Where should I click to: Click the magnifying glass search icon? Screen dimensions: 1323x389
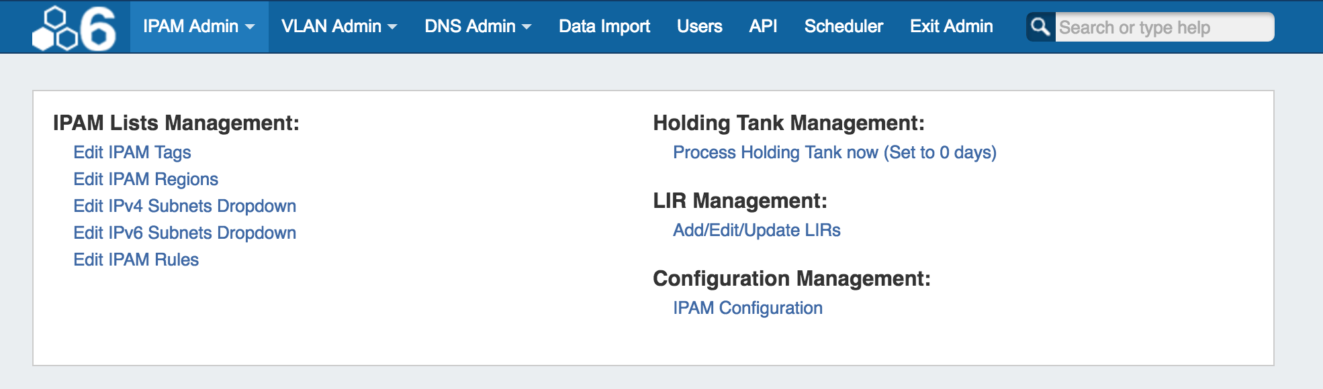click(1040, 27)
